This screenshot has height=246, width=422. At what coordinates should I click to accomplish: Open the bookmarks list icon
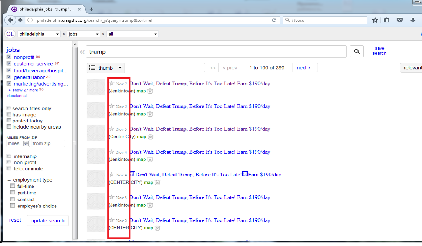point(386,20)
